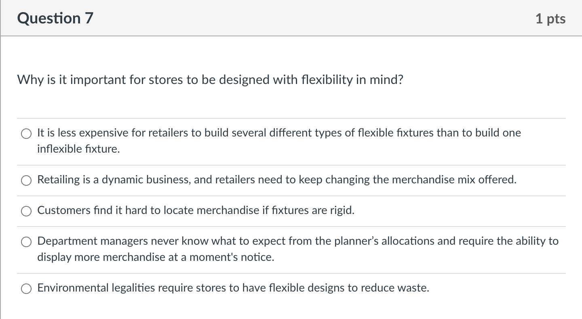Select the radio button for the dynamic business answer
This screenshot has height=319, width=582.
pyautogui.click(x=26, y=180)
